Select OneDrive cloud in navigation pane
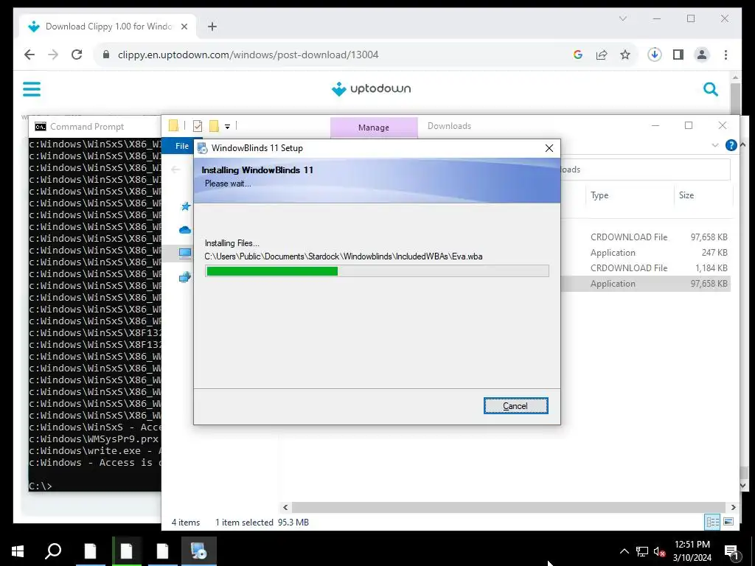Screen dimensions: 755x566 tap(185, 230)
